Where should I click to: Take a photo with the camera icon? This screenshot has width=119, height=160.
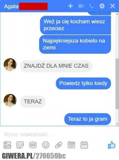[x=71, y=145]
